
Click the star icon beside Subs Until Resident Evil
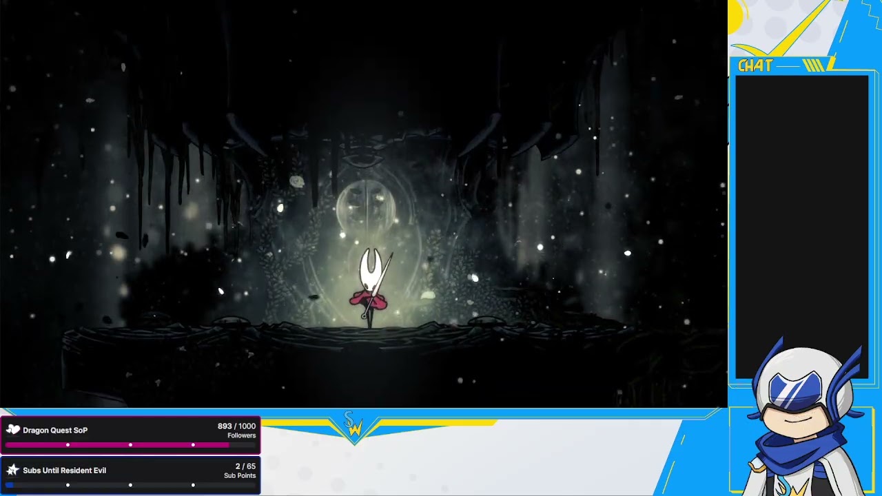[x=12, y=471]
